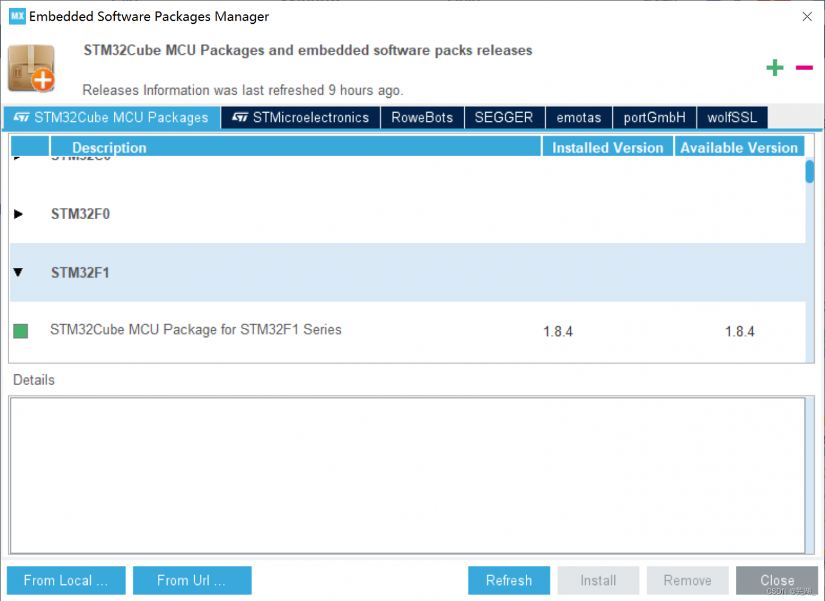Switch to the portGmbH tab
Image resolution: width=825 pixels, height=601 pixels.
coord(654,118)
